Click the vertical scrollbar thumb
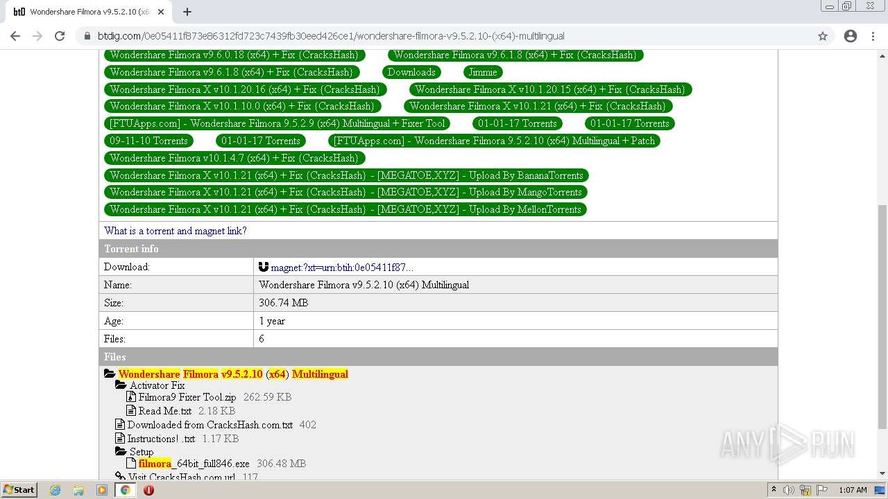The width and height of the screenshot is (888, 499). point(882,317)
